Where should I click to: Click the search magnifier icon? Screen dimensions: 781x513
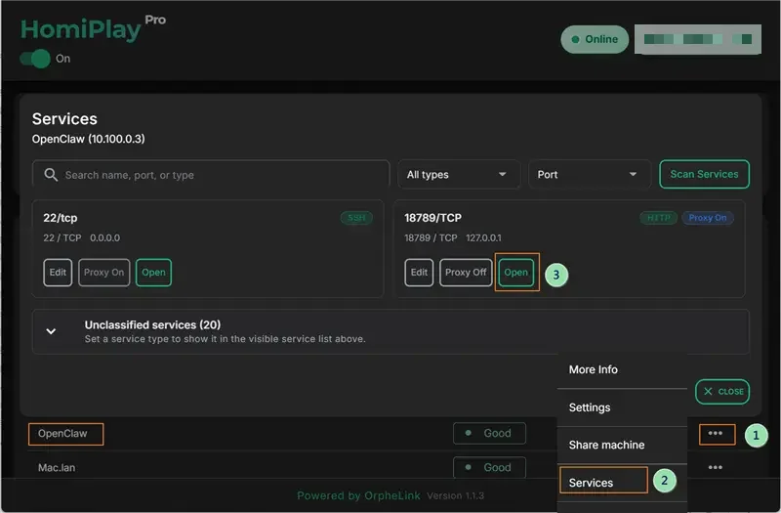pos(51,175)
